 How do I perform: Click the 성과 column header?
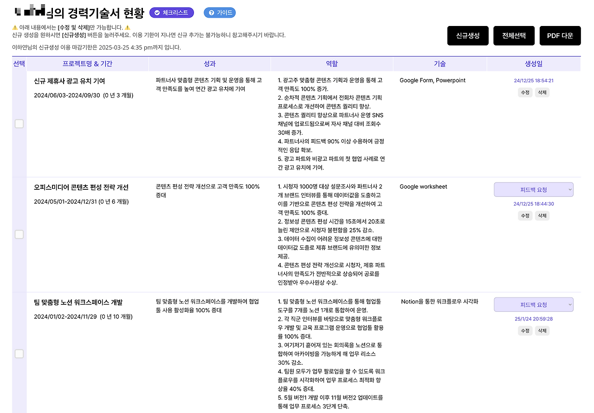pyautogui.click(x=210, y=64)
